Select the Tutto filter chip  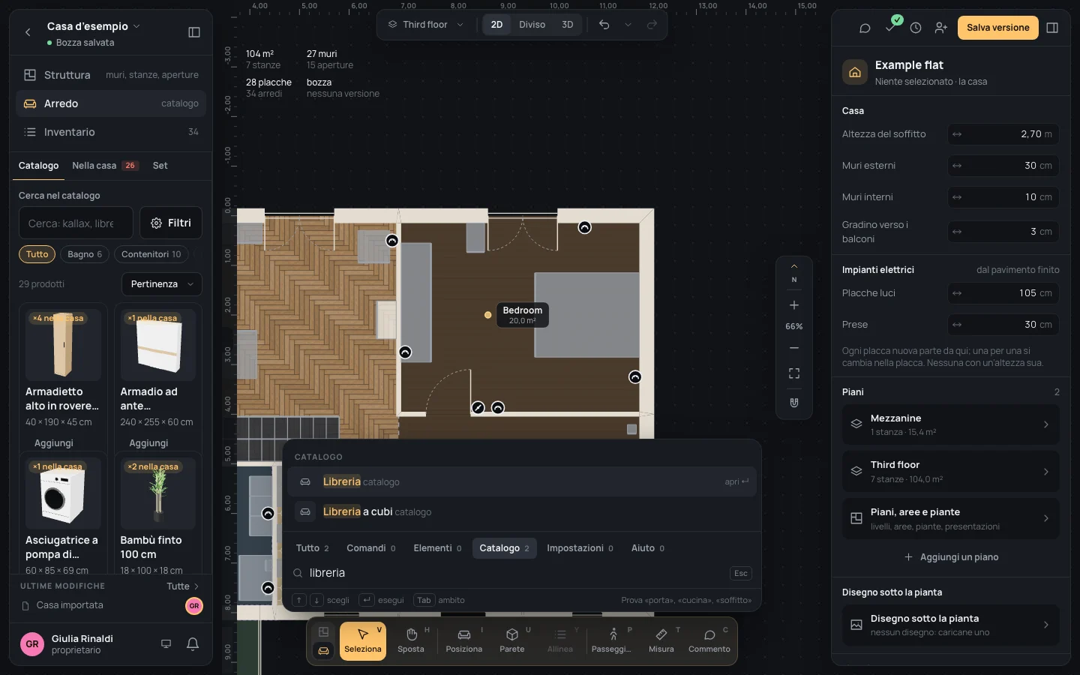coord(37,254)
